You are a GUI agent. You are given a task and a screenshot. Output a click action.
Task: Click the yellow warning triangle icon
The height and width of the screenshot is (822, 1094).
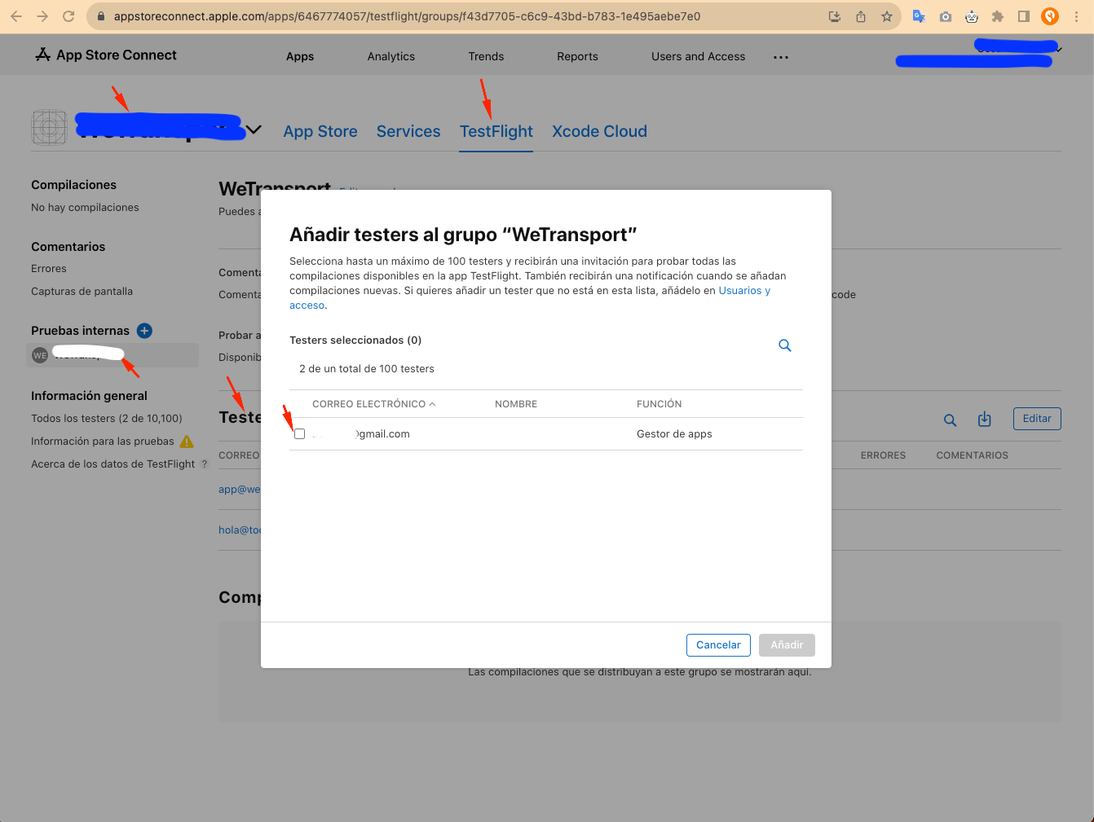coord(187,442)
